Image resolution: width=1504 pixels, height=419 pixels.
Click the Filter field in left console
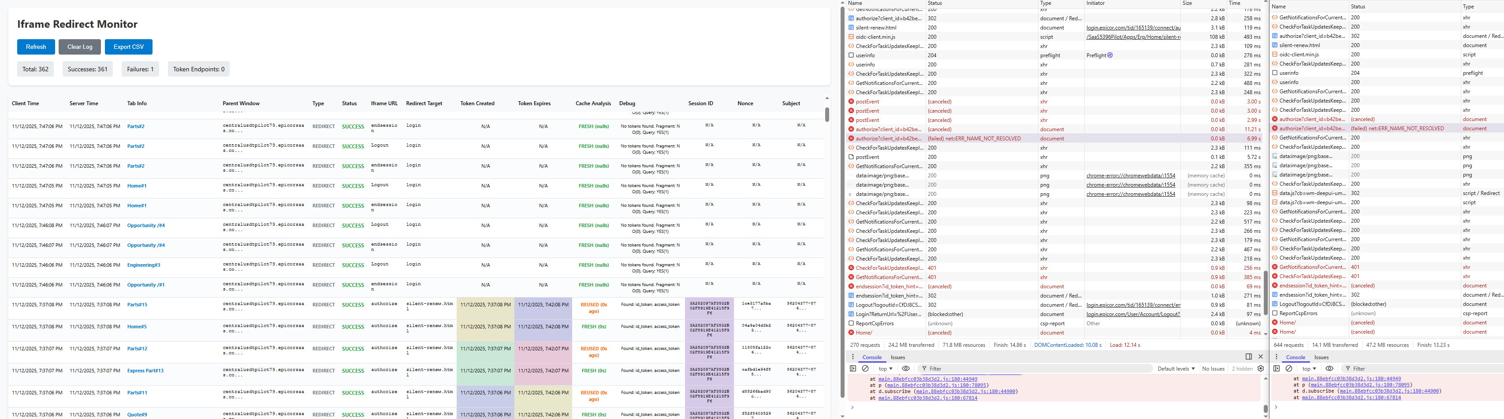(1033, 368)
